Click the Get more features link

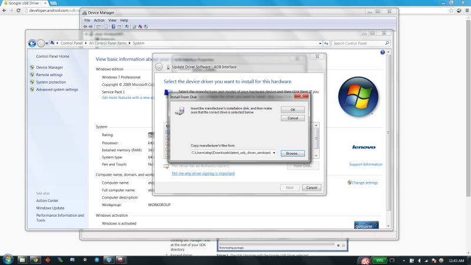[x=128, y=98]
